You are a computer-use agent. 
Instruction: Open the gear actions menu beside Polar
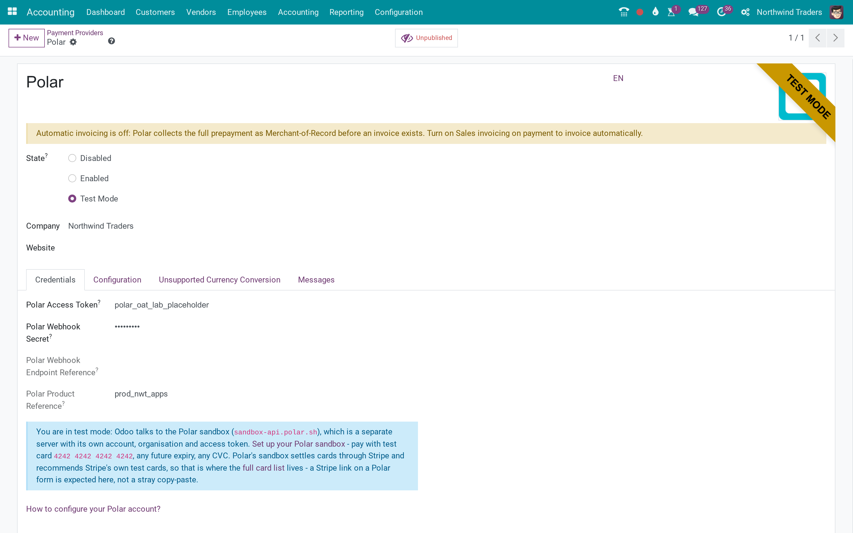[x=73, y=42]
